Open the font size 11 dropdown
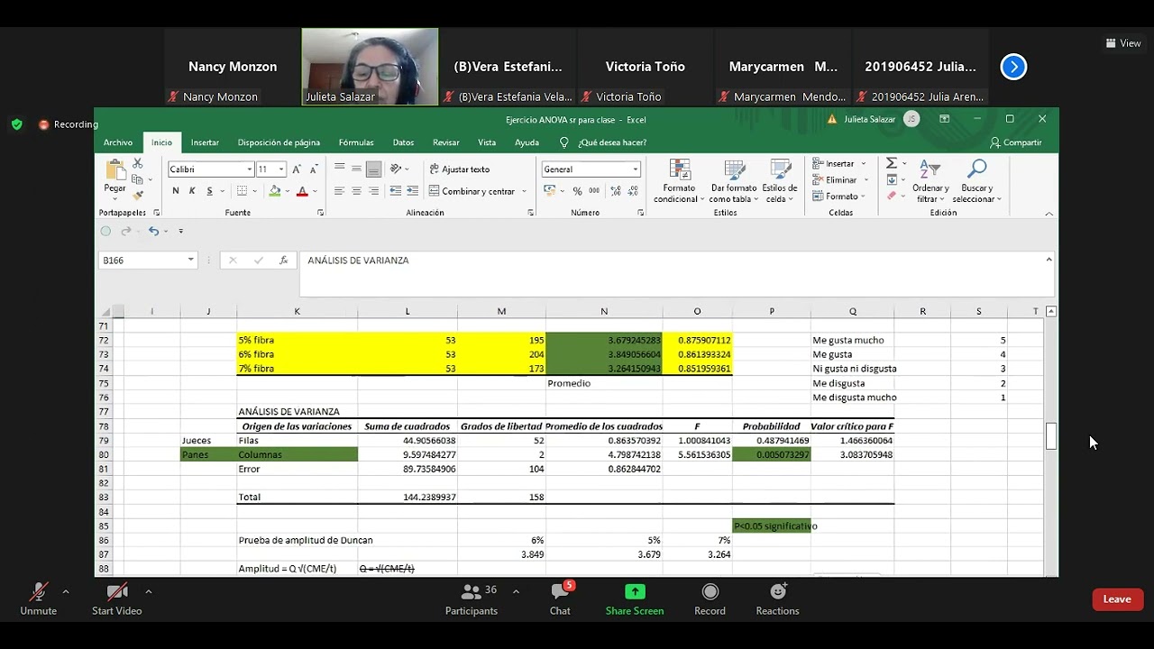This screenshot has height=649, width=1154. (x=281, y=169)
